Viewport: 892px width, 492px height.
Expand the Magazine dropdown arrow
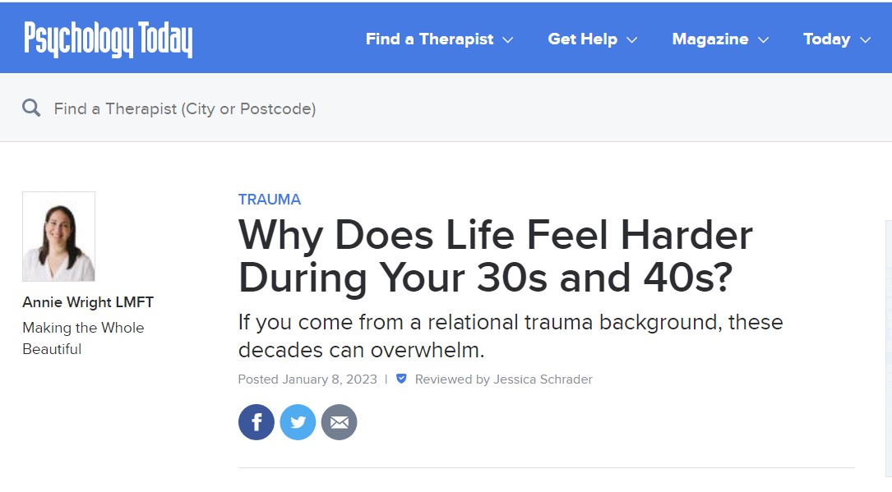[x=764, y=39]
